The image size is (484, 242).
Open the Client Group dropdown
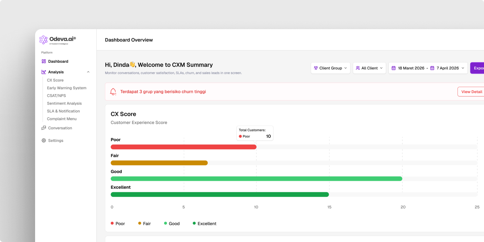pos(331,68)
